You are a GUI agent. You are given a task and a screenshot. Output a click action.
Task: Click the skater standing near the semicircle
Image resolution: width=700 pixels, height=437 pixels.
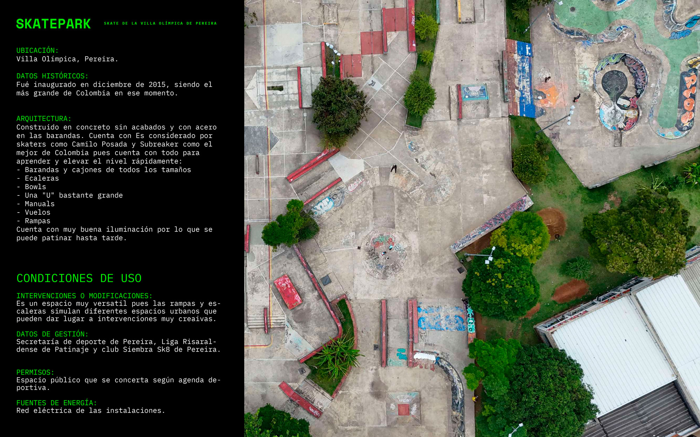point(394,169)
